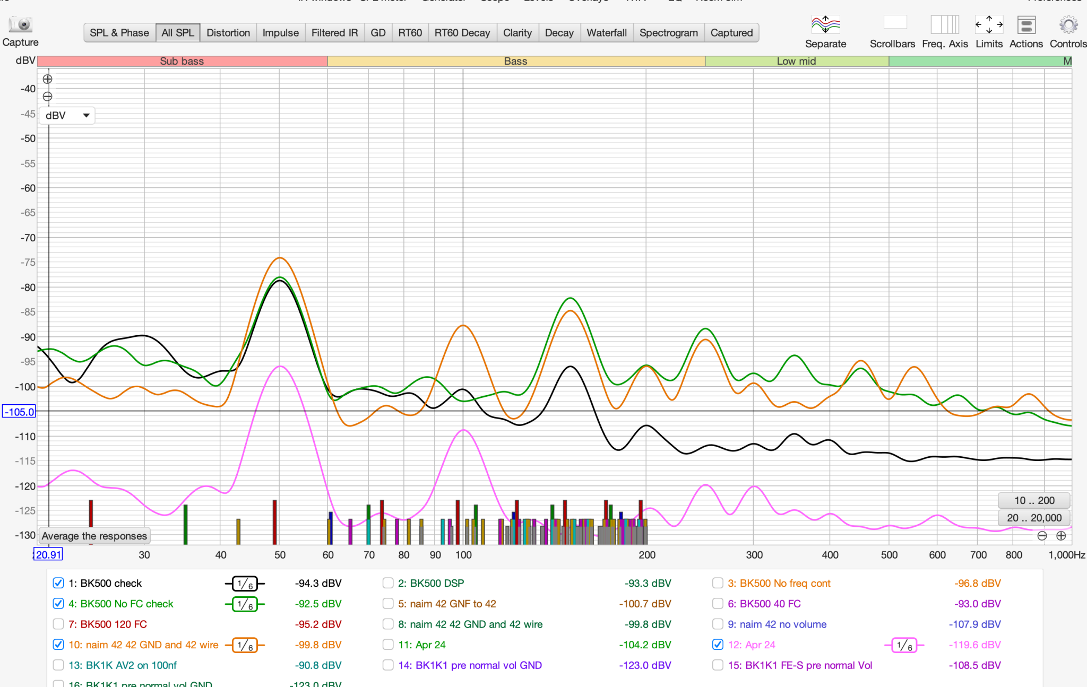Enable 9: naim 42 no volume trace

click(718, 624)
